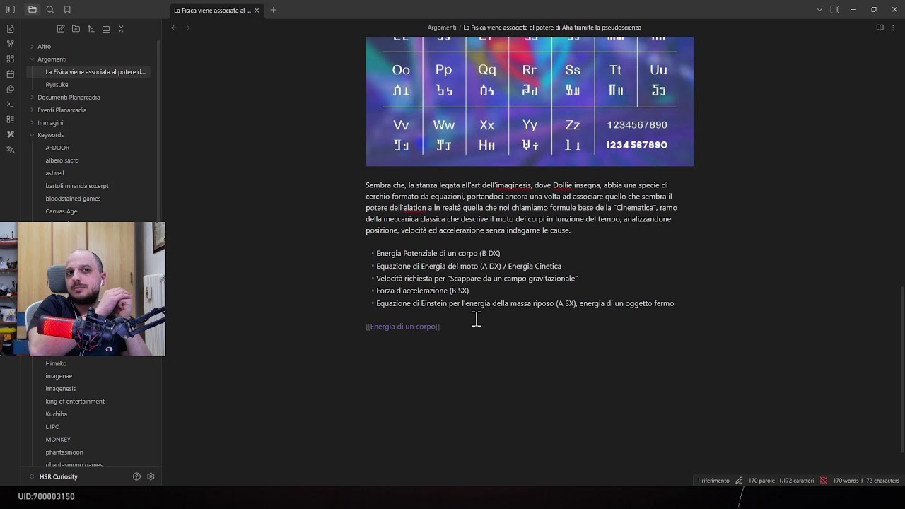This screenshot has height=509, width=905.
Task: Switch to reading view
Action: pyautogui.click(x=880, y=28)
